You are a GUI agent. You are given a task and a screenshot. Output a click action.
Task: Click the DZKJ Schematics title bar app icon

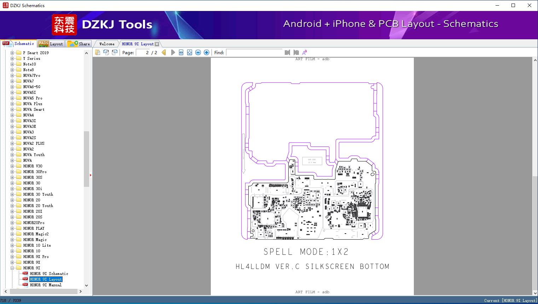coord(5,5)
